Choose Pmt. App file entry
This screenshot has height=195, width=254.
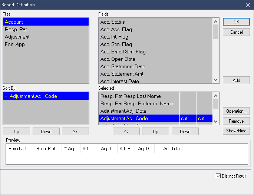tap(15, 44)
